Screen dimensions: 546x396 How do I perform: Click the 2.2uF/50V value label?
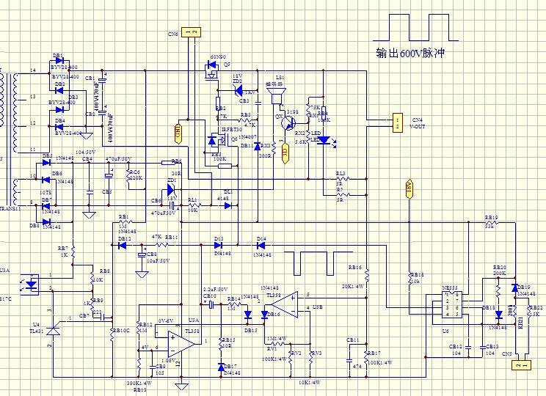(x=215, y=290)
